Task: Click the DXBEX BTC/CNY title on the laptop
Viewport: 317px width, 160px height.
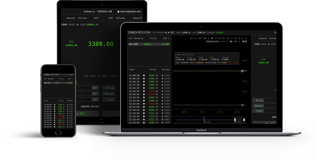Action: [x=139, y=32]
